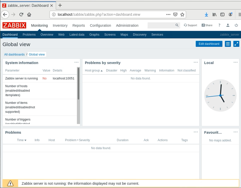Open the browser library icon

click(214, 14)
